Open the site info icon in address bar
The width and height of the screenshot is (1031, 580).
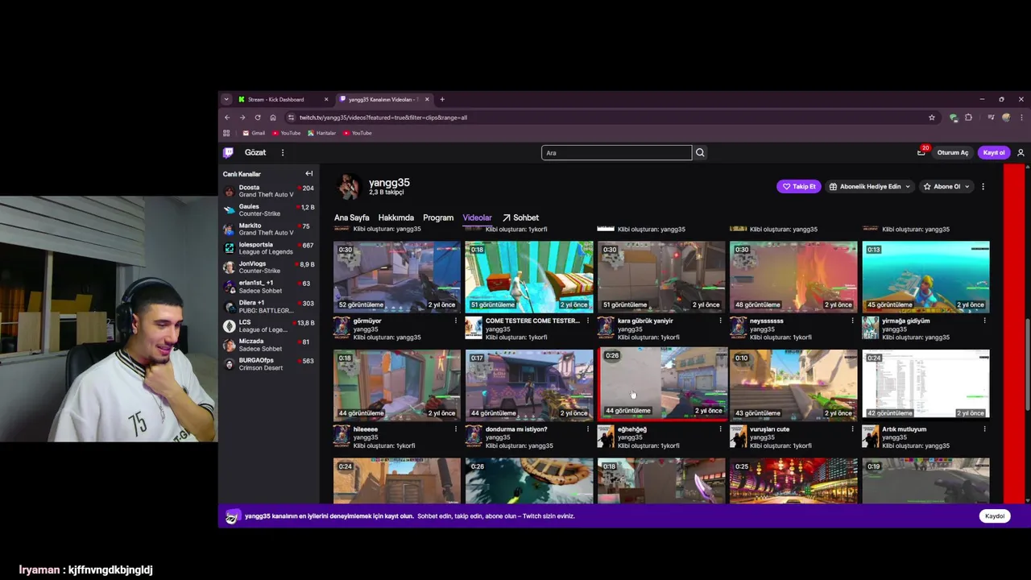pos(291,118)
